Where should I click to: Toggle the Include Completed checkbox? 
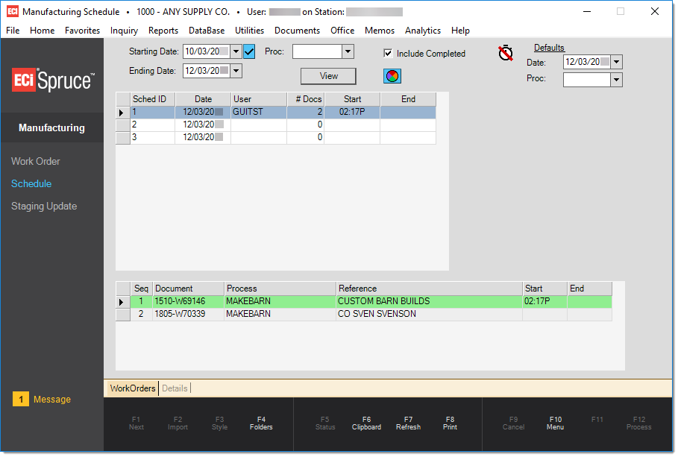[388, 54]
